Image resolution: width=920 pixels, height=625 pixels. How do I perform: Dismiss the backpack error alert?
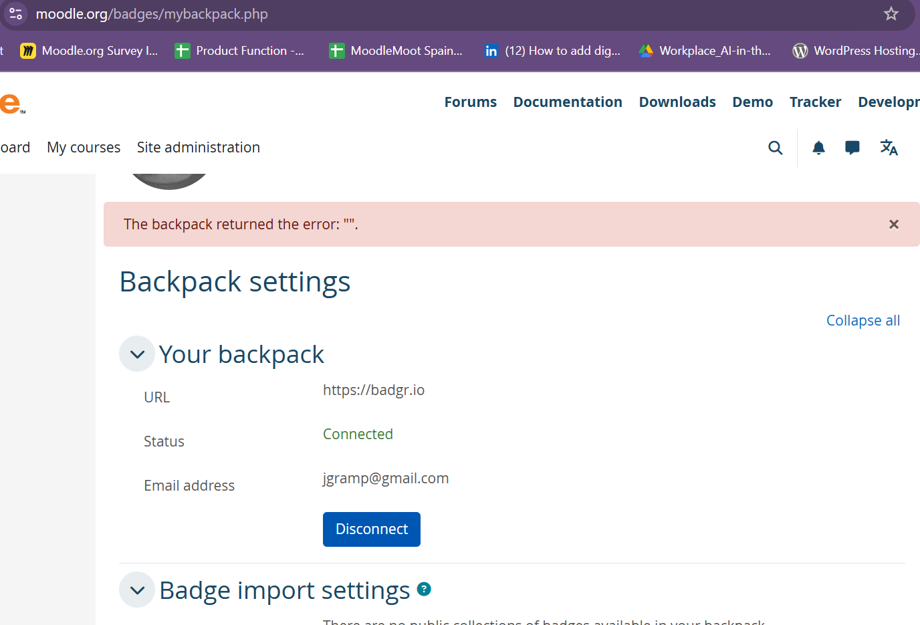pos(894,225)
